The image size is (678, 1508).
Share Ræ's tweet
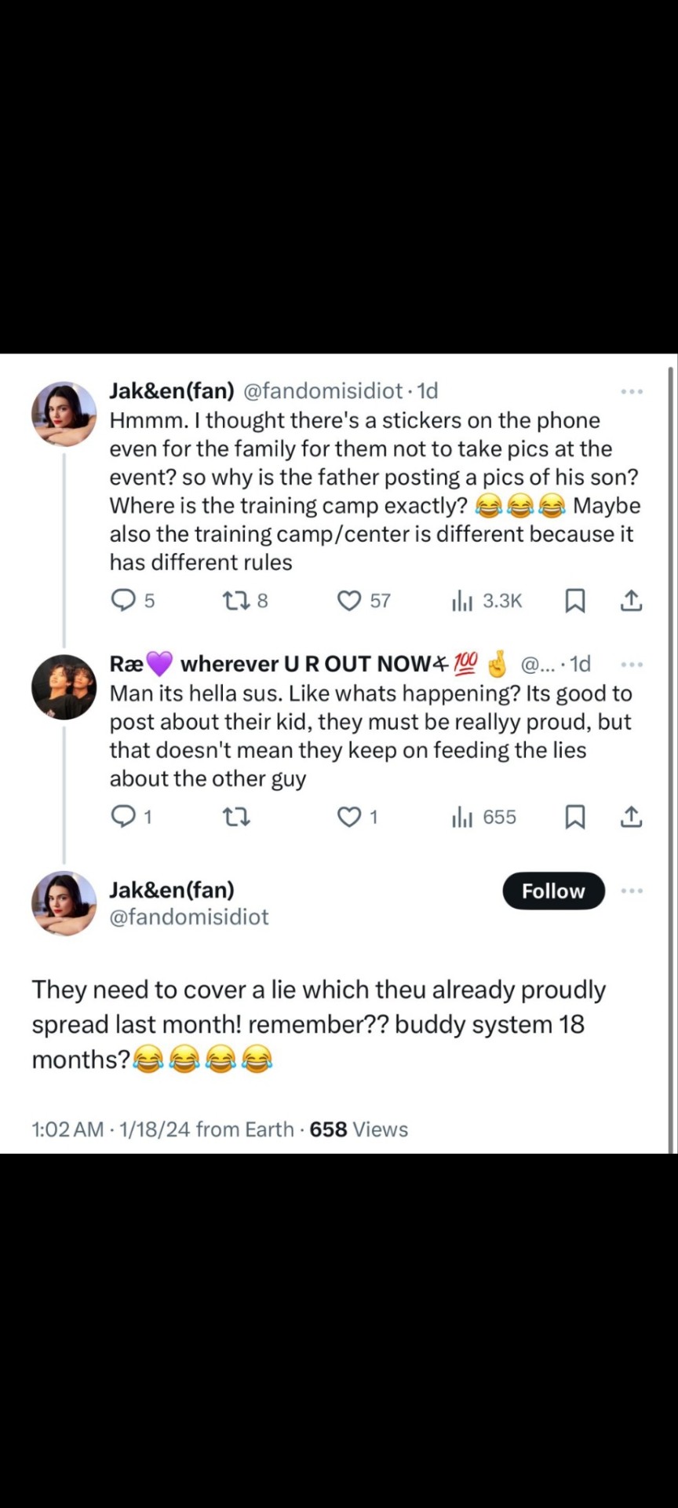[632, 818]
